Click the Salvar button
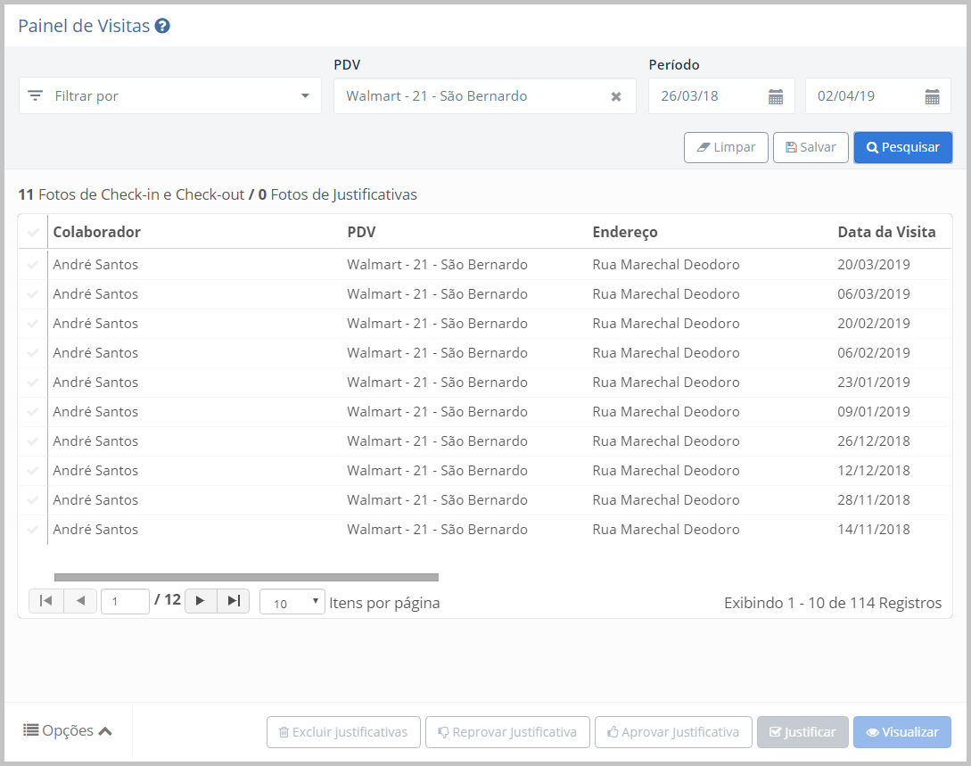 (811, 147)
